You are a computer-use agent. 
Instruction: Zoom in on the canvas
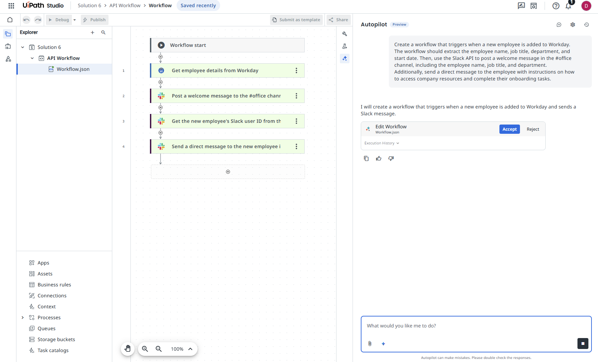click(x=145, y=349)
